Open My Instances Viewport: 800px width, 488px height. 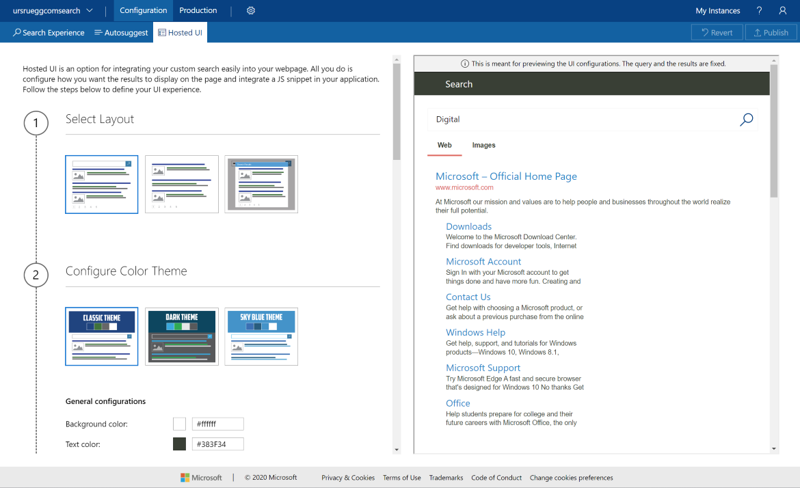(x=717, y=11)
